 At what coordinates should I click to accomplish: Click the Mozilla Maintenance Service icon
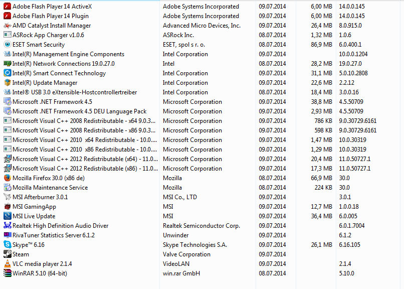coord(7,188)
